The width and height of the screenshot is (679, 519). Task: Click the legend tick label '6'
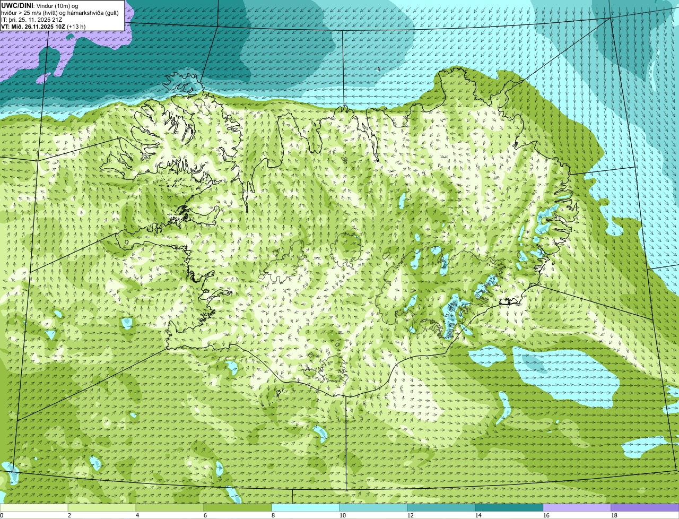(x=205, y=515)
